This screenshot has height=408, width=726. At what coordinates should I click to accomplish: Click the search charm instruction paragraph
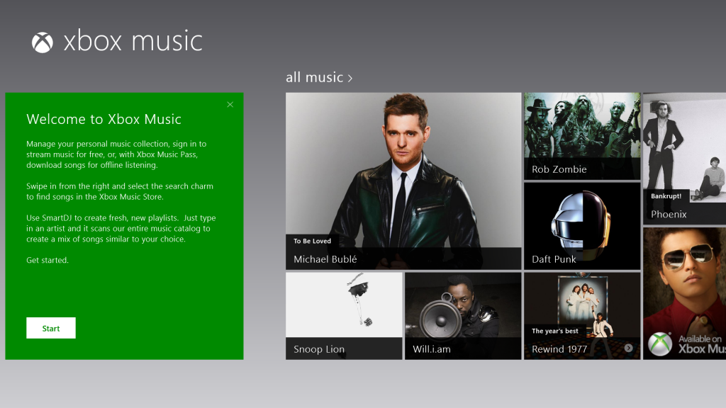tap(120, 191)
